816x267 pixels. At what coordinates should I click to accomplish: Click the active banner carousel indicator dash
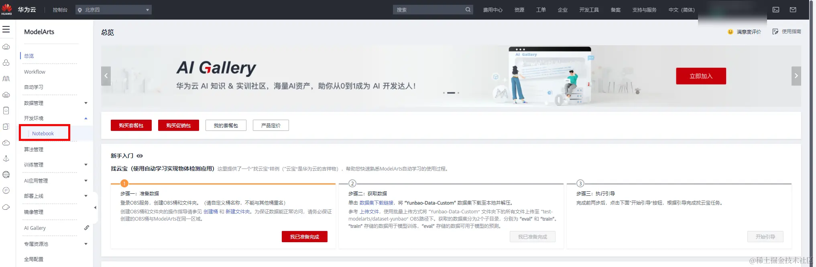(451, 93)
